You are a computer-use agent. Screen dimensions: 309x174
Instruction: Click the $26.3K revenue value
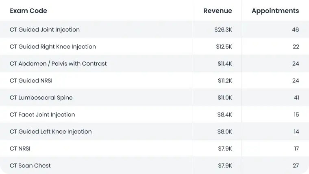223,30
